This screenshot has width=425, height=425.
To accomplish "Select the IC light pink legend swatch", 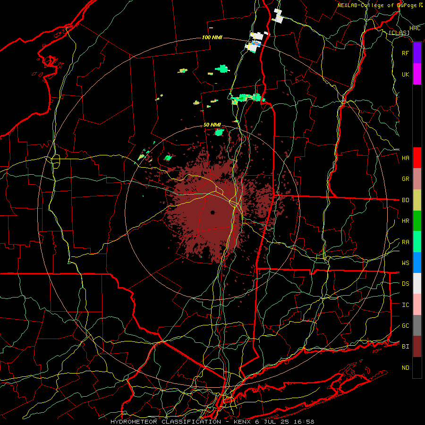I will (417, 305).
